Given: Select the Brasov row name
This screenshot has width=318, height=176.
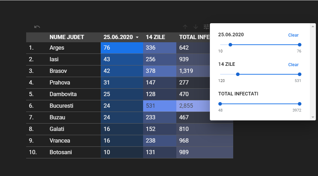Looking at the screenshot, I should 58,71.
